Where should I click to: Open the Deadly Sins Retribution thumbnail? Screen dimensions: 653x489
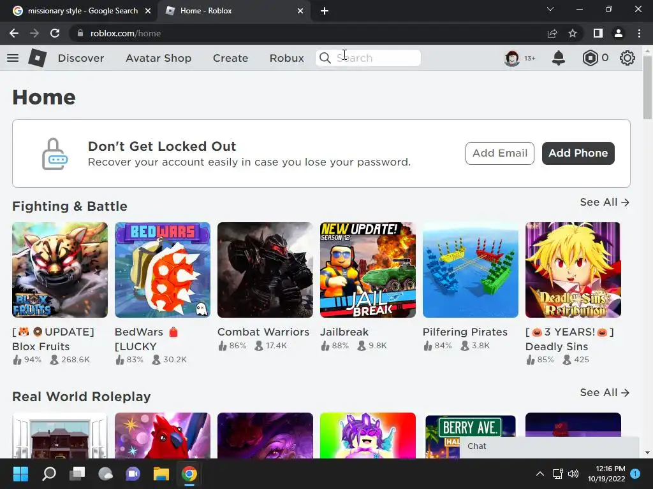pyautogui.click(x=573, y=270)
